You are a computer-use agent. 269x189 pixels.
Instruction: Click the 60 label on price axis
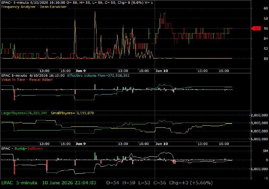click(x=266, y=8)
